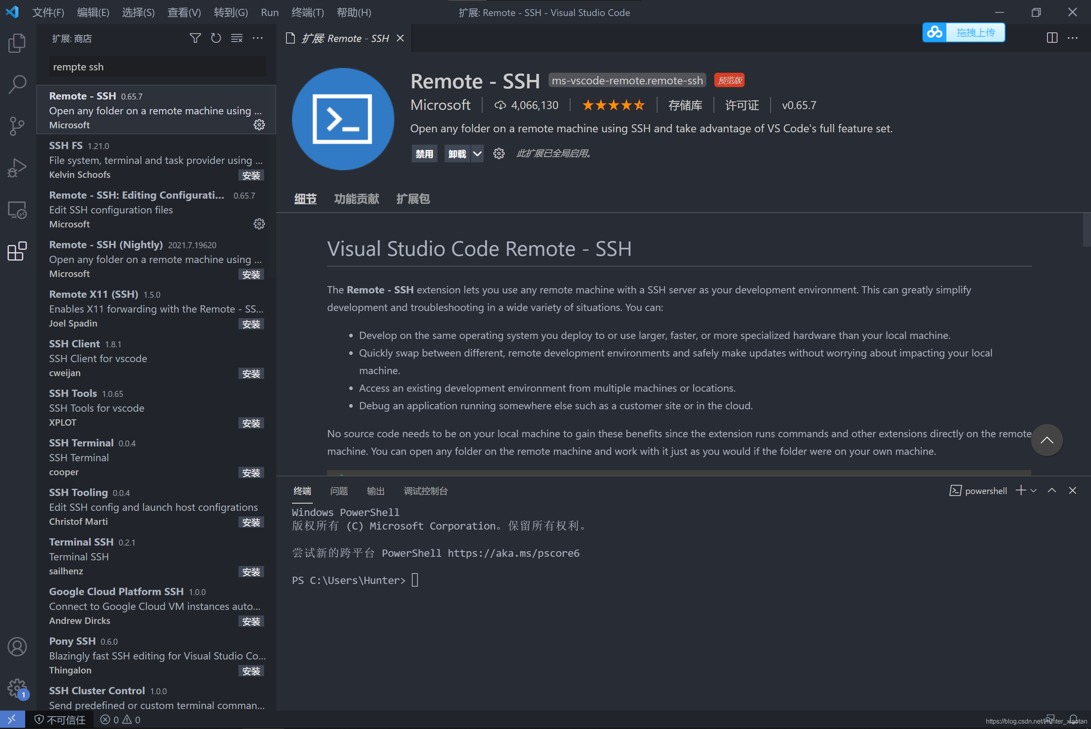Click the 不可信任 workspace trust status
This screenshot has height=729, width=1091.
click(x=60, y=720)
